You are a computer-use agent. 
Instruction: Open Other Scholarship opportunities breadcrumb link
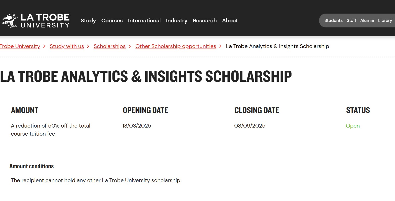(x=176, y=46)
